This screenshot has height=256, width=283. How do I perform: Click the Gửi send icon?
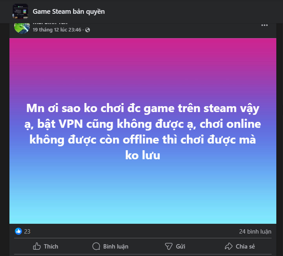169,246
